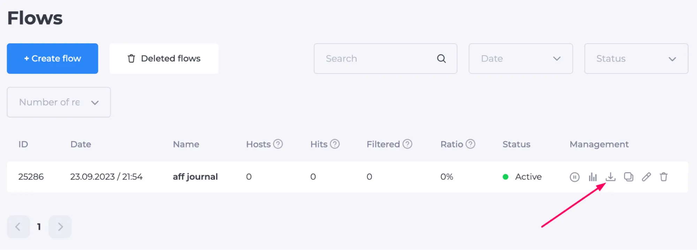Viewport: 697px width, 250px height.
Task: Go to next page arrow
Action: pyautogui.click(x=60, y=227)
